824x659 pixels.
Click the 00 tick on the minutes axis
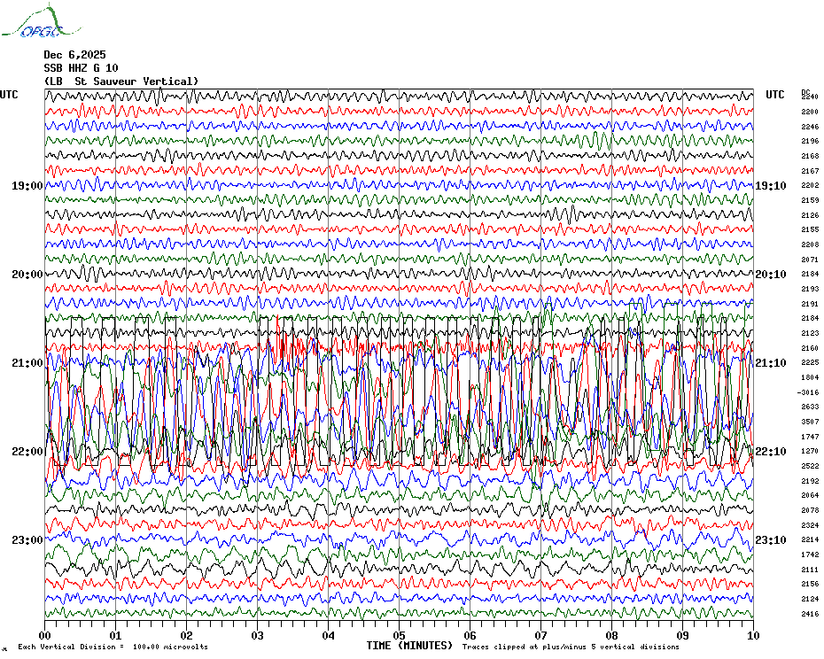[x=45, y=635]
